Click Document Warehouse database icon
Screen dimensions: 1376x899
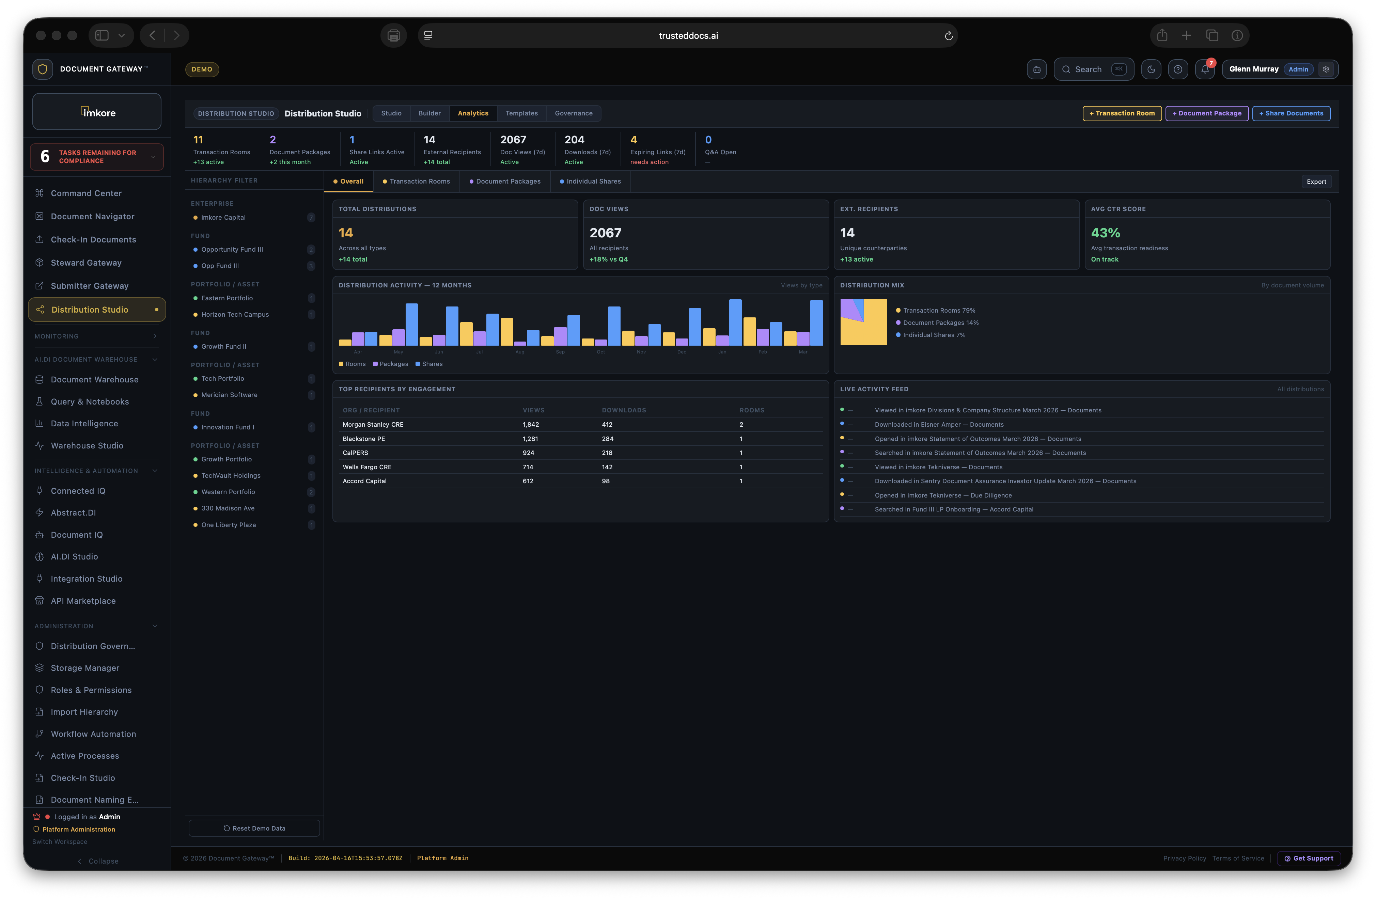39,380
